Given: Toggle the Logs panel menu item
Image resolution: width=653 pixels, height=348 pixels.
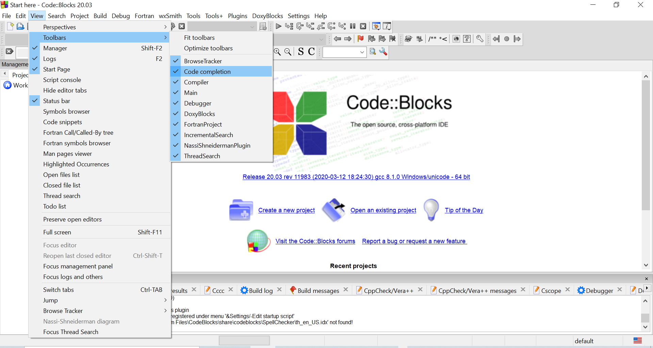Looking at the screenshot, I should (x=100, y=59).
